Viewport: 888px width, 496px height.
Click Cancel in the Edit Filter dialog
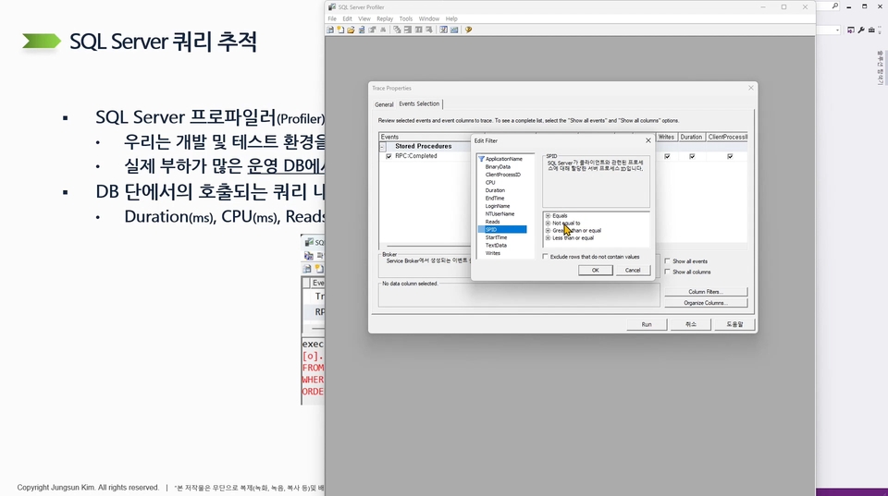(x=633, y=271)
